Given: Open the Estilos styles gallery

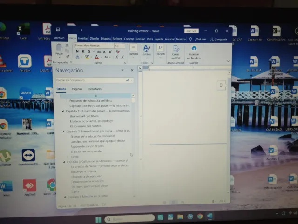Looking at the screenshot, I should (146, 50).
